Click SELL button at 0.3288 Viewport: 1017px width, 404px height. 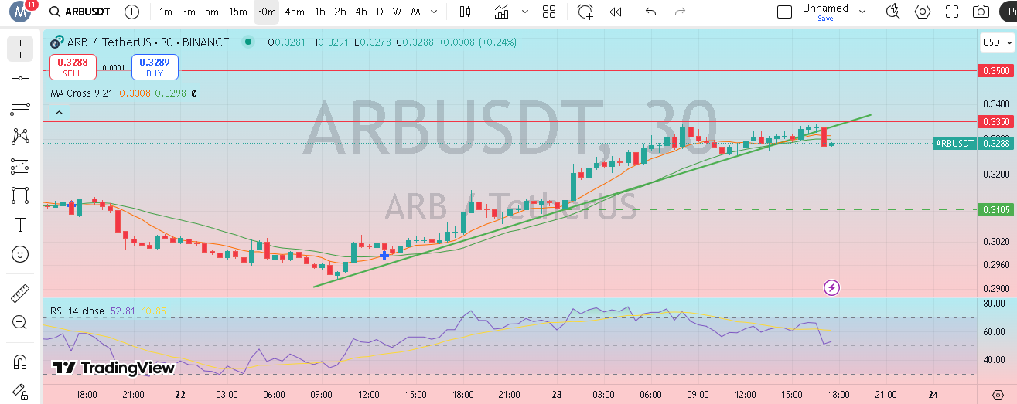click(73, 67)
